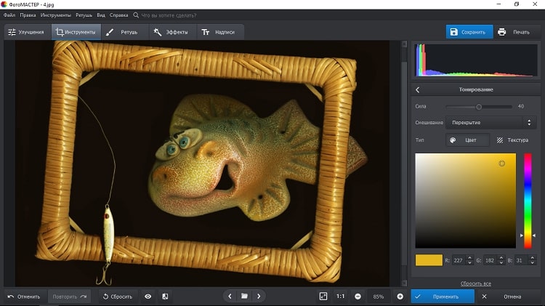Go to the next photo arrow
545x306 pixels.
(259, 297)
